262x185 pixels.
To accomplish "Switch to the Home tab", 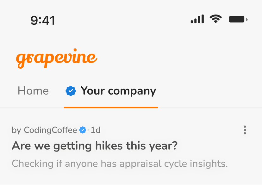I will [33, 91].
